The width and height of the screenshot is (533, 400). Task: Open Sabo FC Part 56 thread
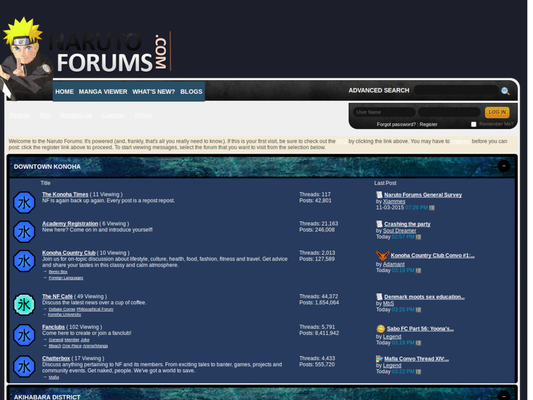tap(420, 329)
